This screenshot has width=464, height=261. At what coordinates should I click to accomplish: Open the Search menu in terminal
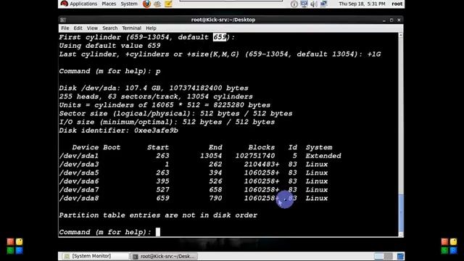coord(109,28)
